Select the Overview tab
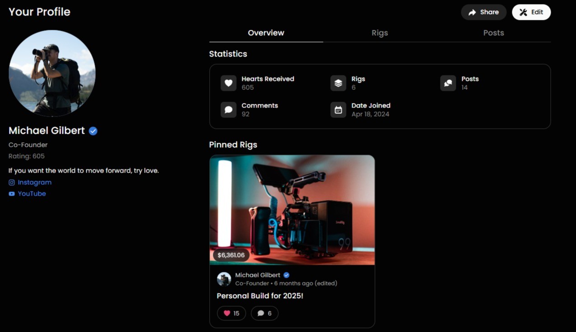Screen dimensions: 576x332 point(266,33)
